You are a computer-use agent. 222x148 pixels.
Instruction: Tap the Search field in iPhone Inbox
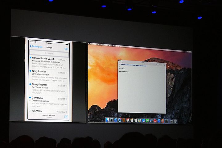point(49,53)
